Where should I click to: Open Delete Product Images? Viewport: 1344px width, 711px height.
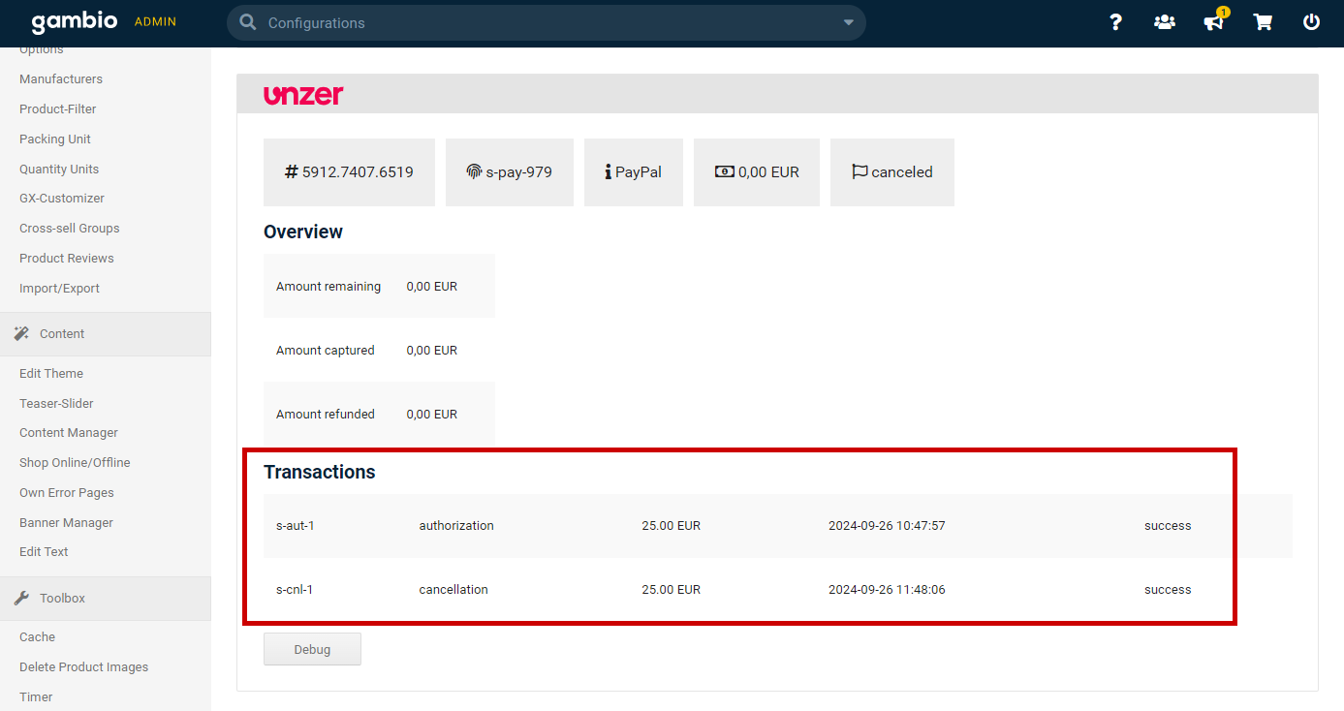84,667
